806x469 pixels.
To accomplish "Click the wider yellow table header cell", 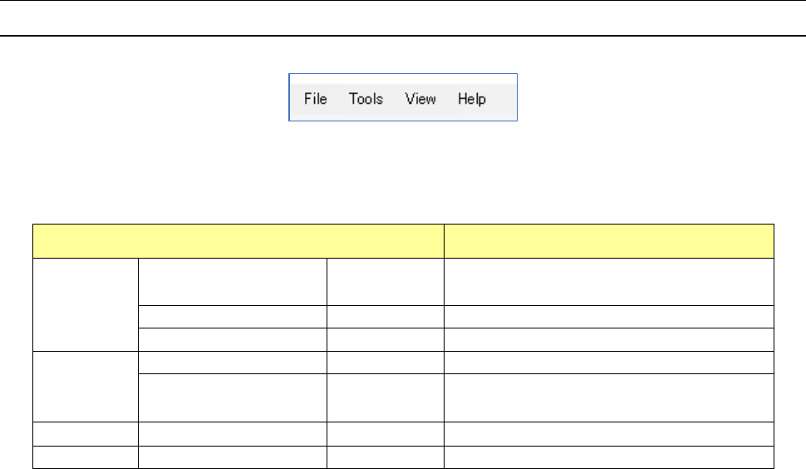I will [x=238, y=241].
